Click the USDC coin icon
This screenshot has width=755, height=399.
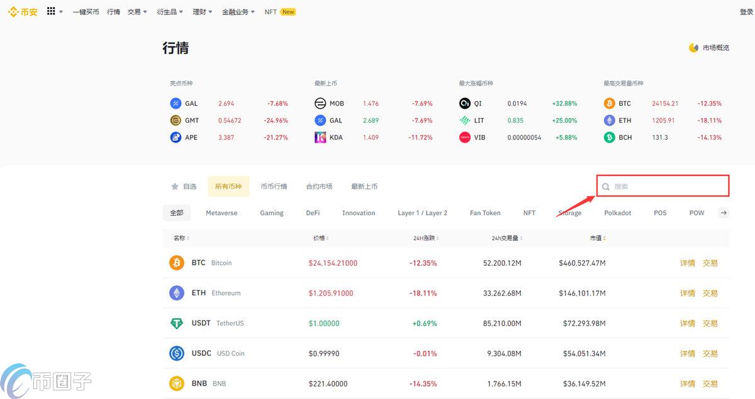(x=177, y=353)
